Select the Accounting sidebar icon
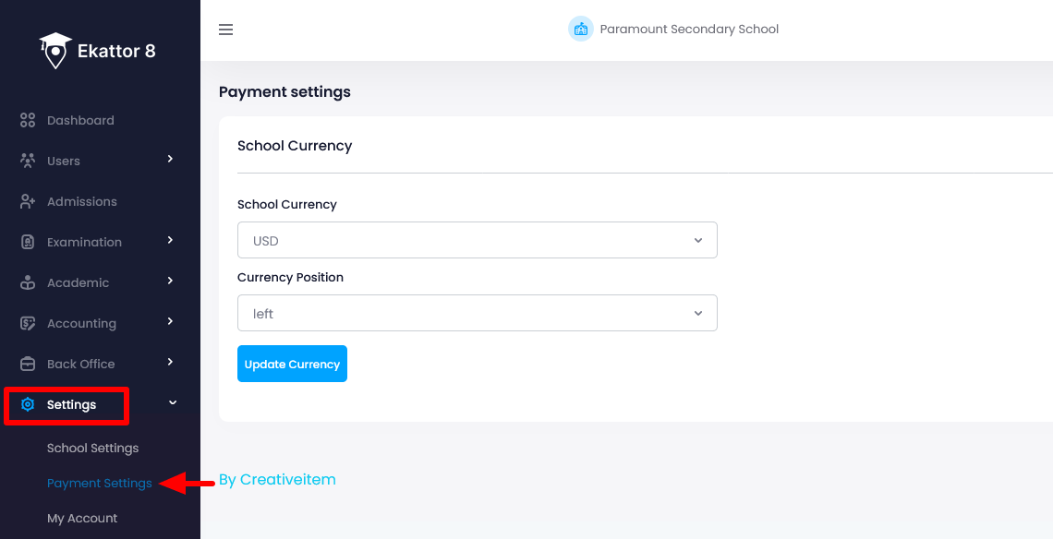 tap(28, 323)
